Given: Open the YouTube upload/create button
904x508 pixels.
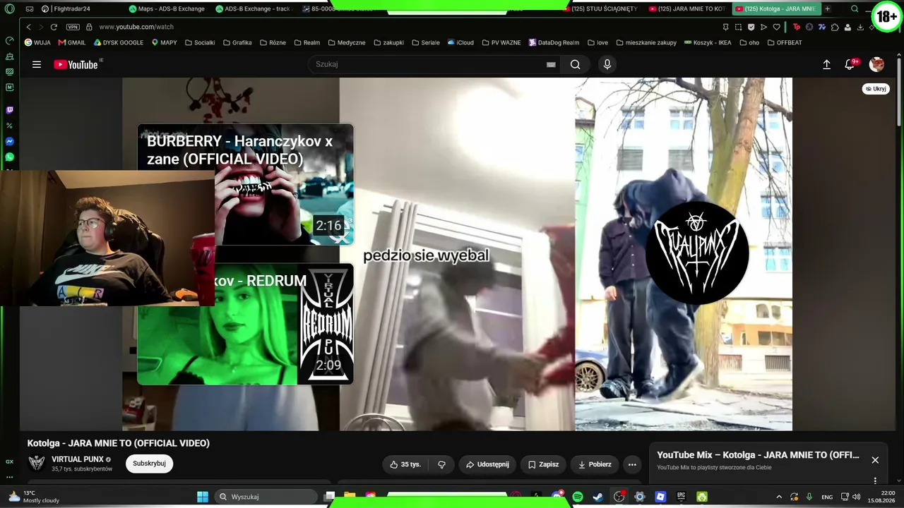Looking at the screenshot, I should coord(827,64).
